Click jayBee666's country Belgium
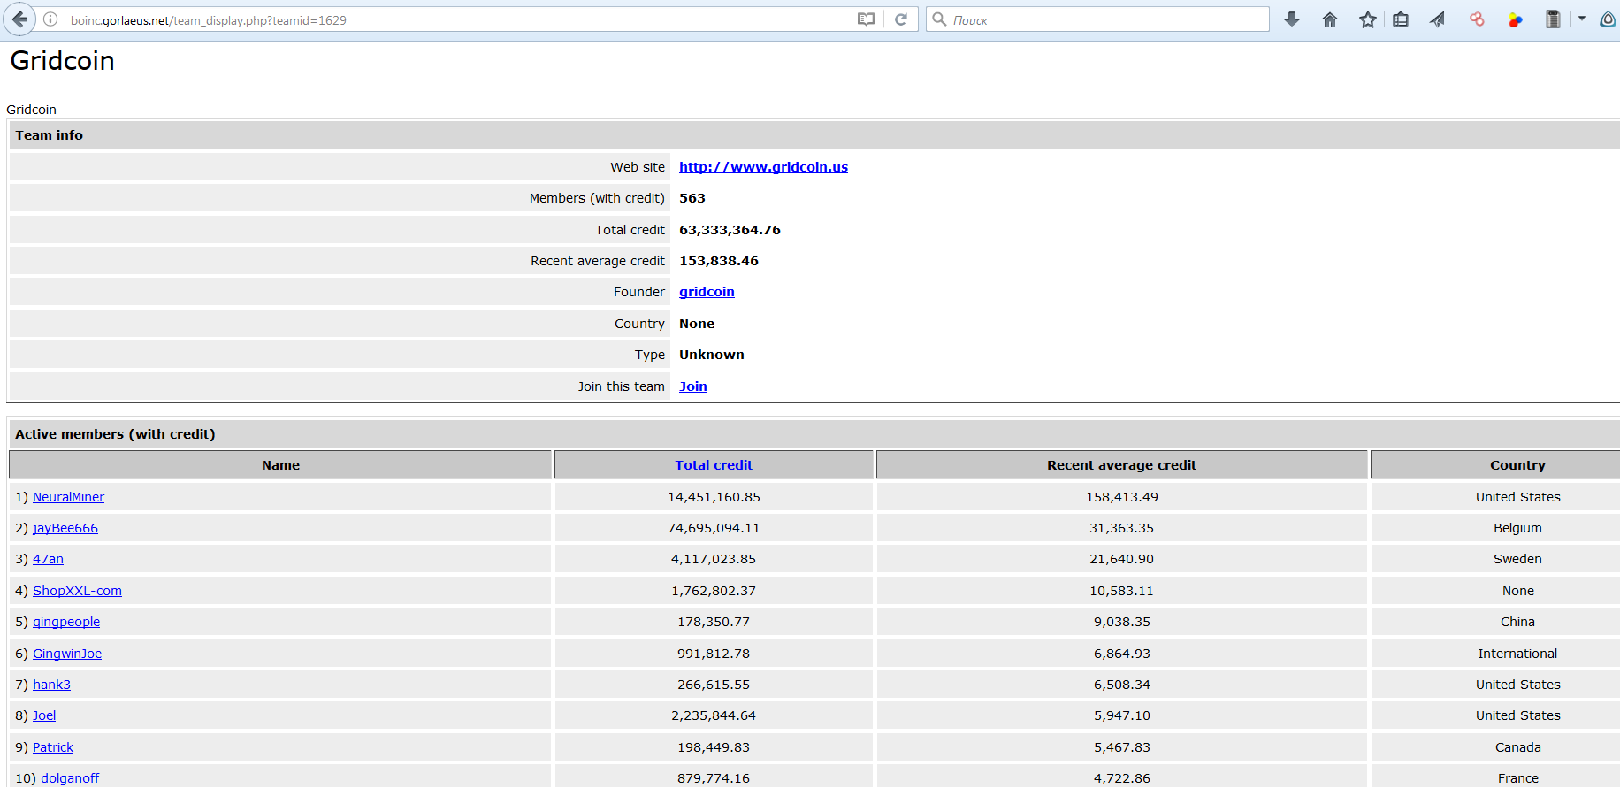The width and height of the screenshot is (1620, 788). (1517, 528)
